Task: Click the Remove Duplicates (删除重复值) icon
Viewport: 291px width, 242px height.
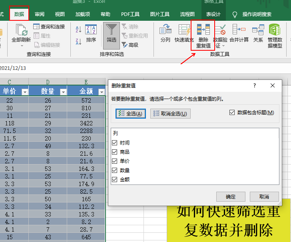Action: (x=203, y=30)
